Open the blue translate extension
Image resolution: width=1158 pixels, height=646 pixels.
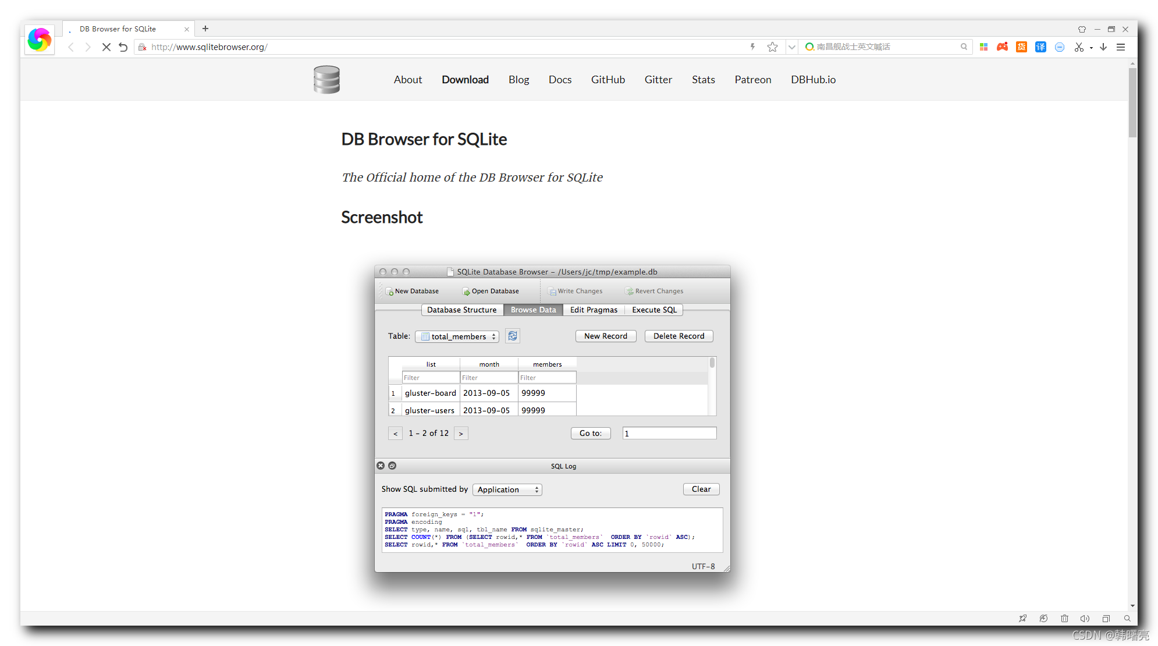click(x=1040, y=47)
